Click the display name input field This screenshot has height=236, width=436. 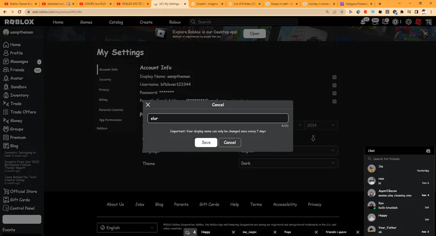coord(218,118)
